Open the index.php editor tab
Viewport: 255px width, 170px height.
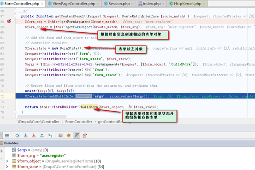(x=152, y=4)
